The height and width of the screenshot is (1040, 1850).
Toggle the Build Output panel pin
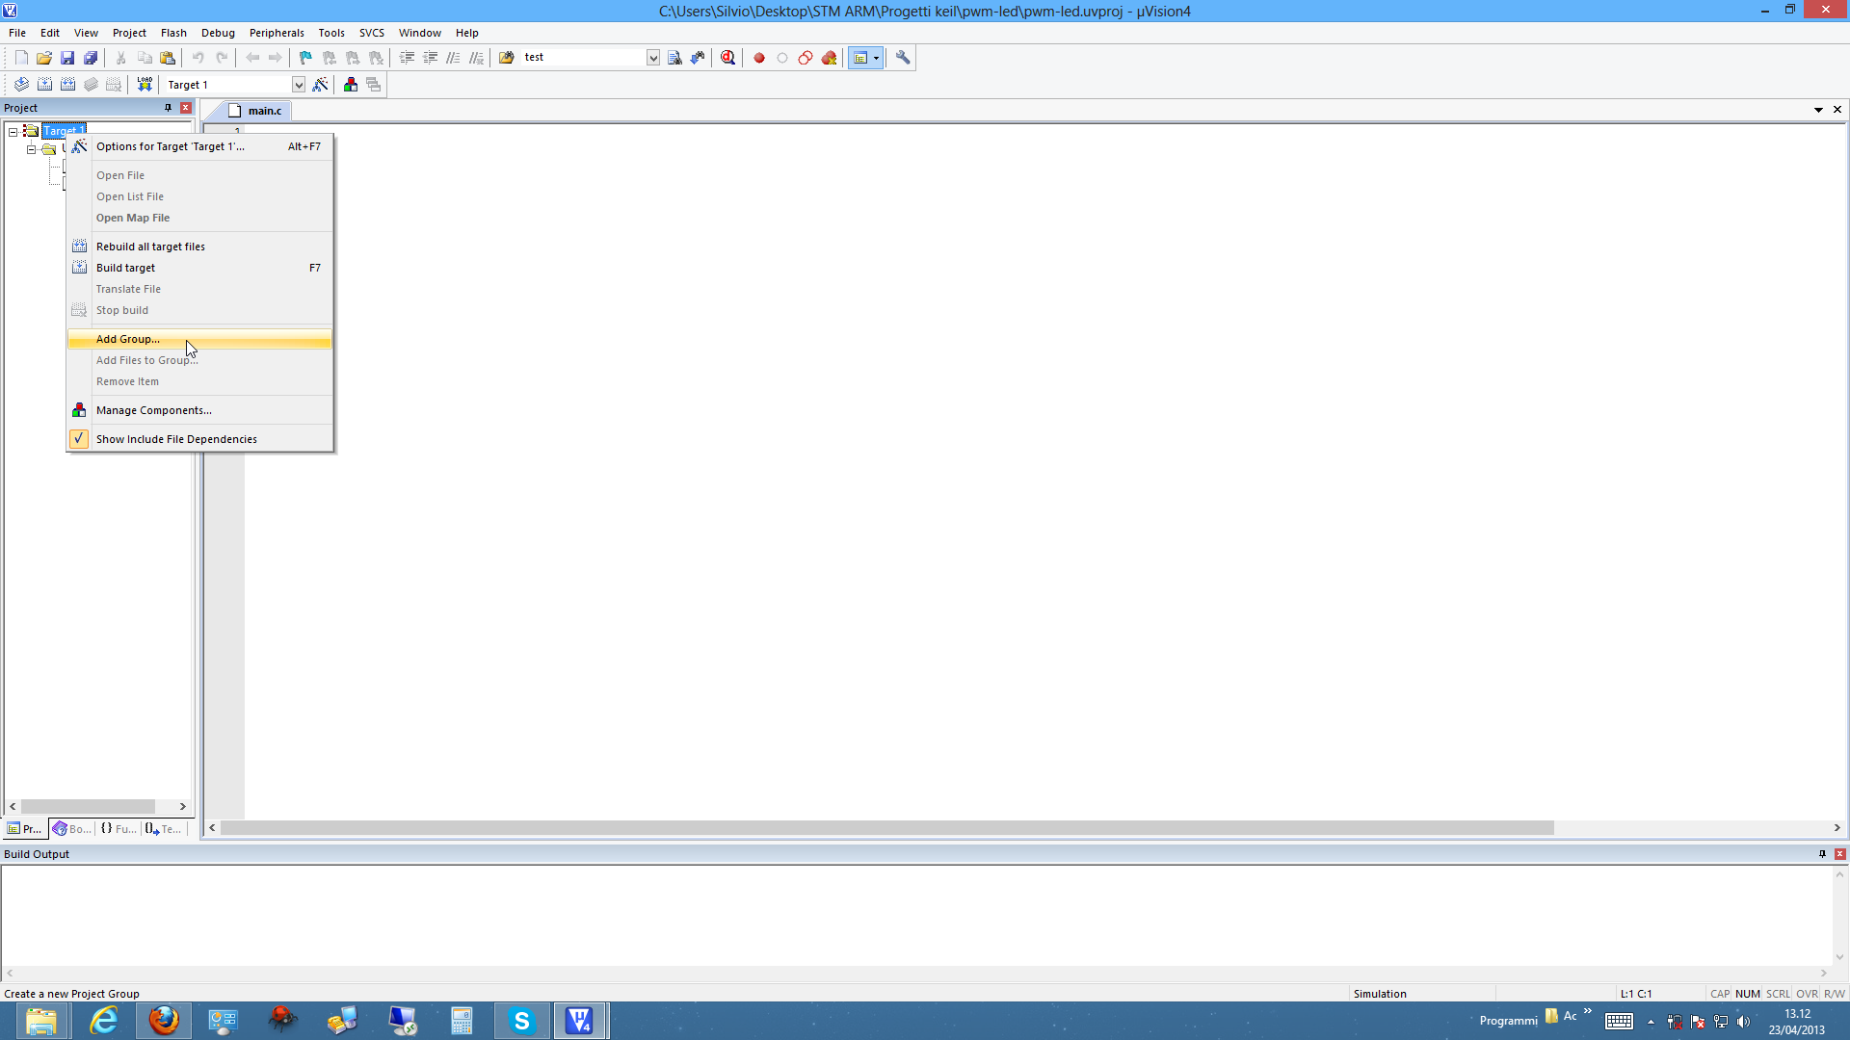pos(1822,854)
